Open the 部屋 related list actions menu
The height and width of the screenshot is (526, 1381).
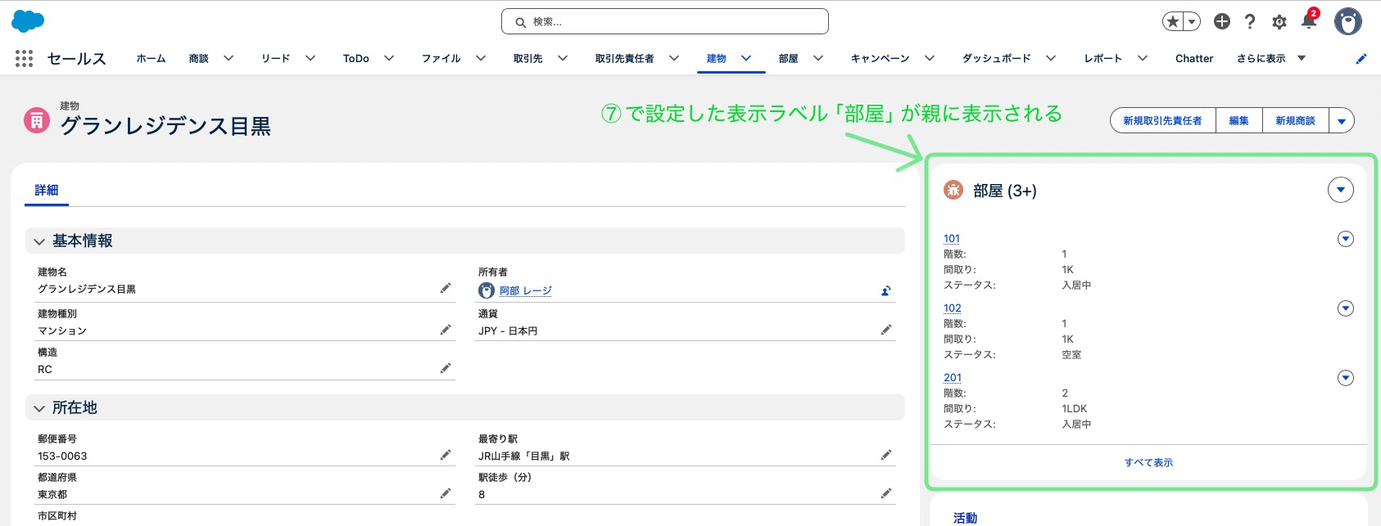tap(1340, 190)
